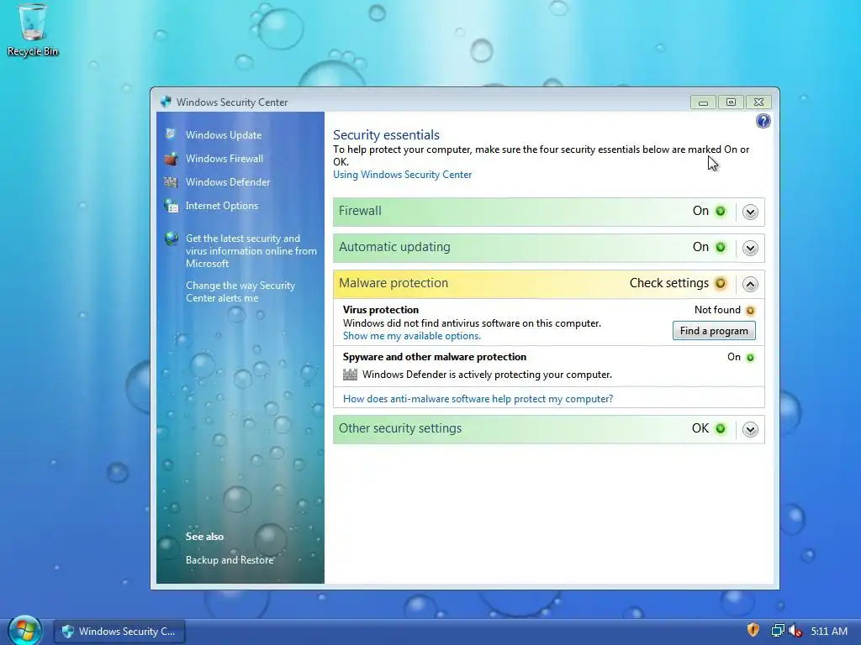Click Spyware and other malware protection label
Viewport: 861px width, 645px height.
pyautogui.click(x=435, y=357)
